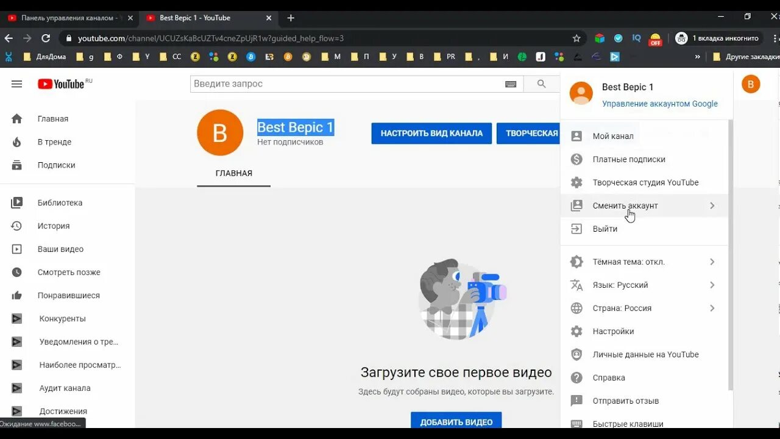This screenshot has height=439, width=780.
Task: Click the ТВОРЧЕСКАЯ studio button
Action: [x=528, y=133]
